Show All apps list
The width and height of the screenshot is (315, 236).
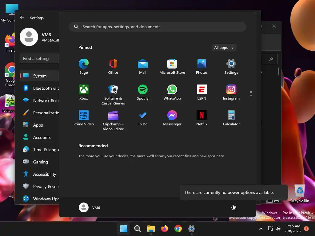point(224,48)
